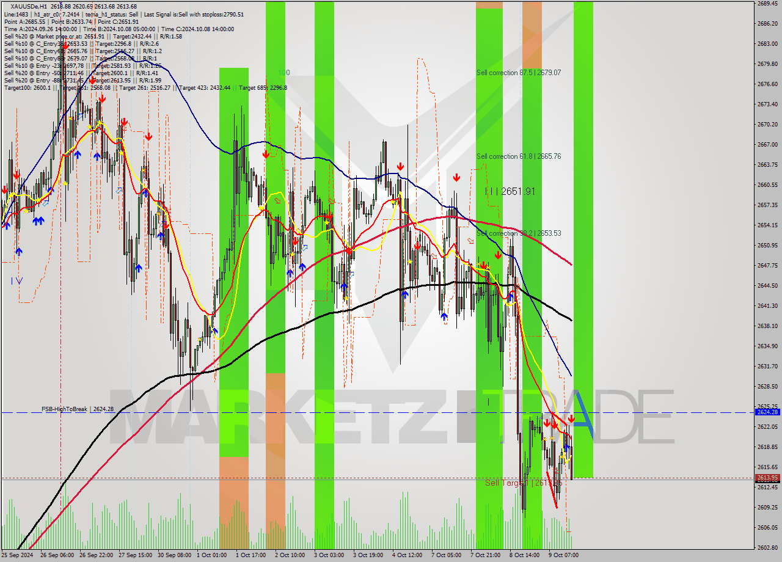Click '9 Oct 07:00' on time axis
The image size is (782, 562).
tap(564, 555)
